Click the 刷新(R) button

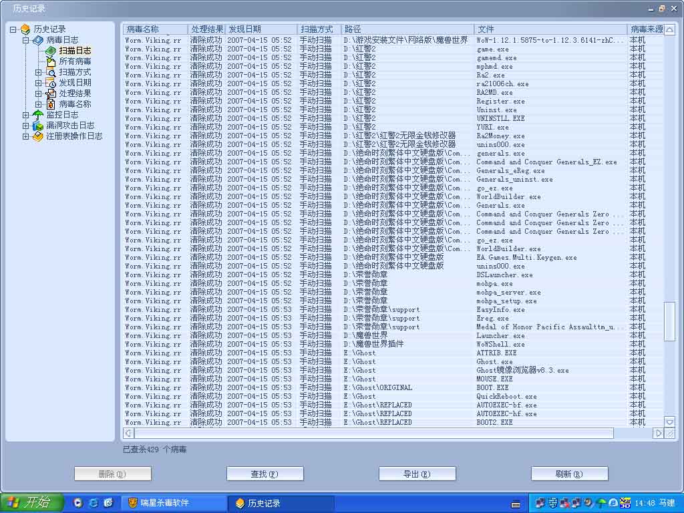(x=569, y=474)
